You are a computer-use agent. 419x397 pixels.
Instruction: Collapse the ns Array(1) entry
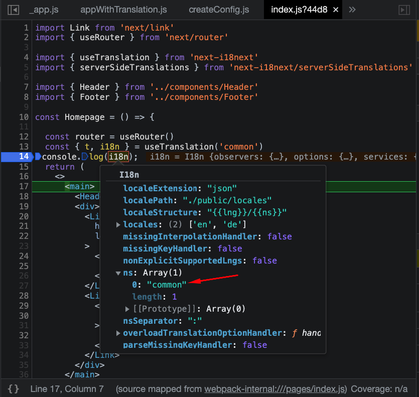pyautogui.click(x=118, y=273)
